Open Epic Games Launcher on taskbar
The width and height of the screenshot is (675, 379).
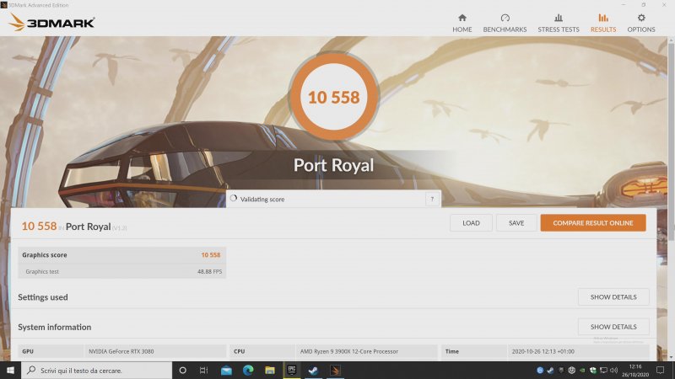pyautogui.click(x=291, y=370)
